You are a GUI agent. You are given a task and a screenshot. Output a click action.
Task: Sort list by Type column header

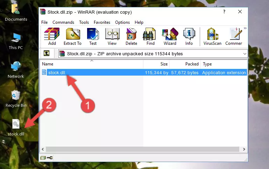click(224, 64)
